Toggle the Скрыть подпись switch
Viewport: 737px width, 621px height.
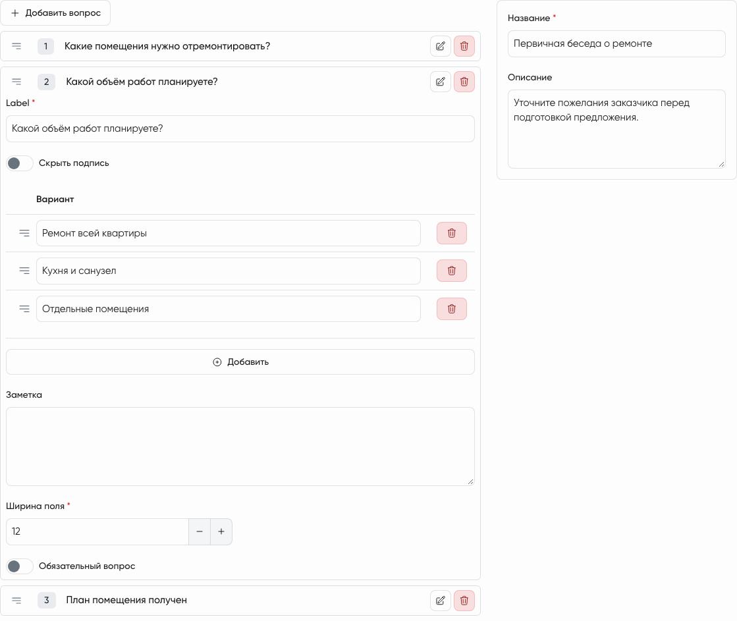[20, 163]
